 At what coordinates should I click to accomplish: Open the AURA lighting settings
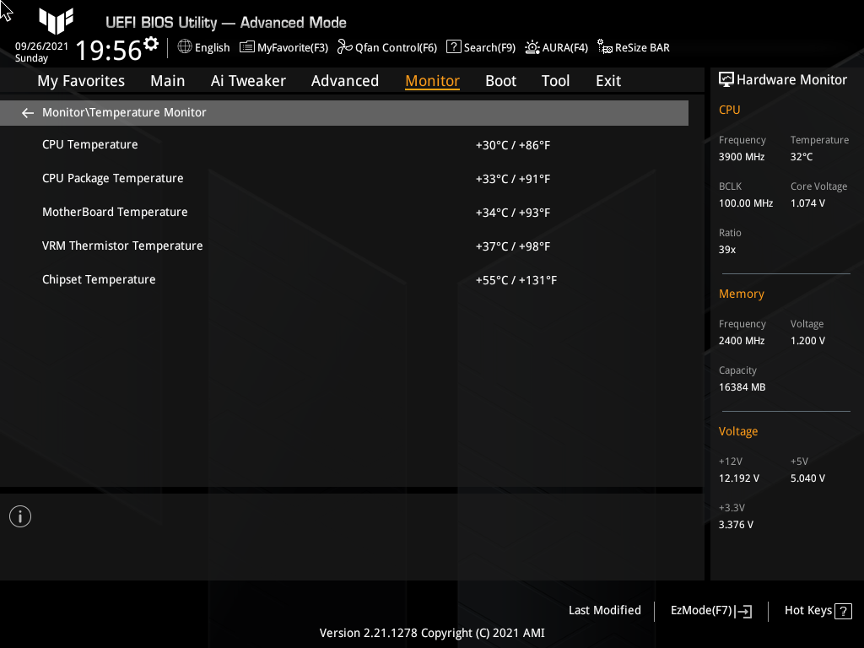point(556,47)
